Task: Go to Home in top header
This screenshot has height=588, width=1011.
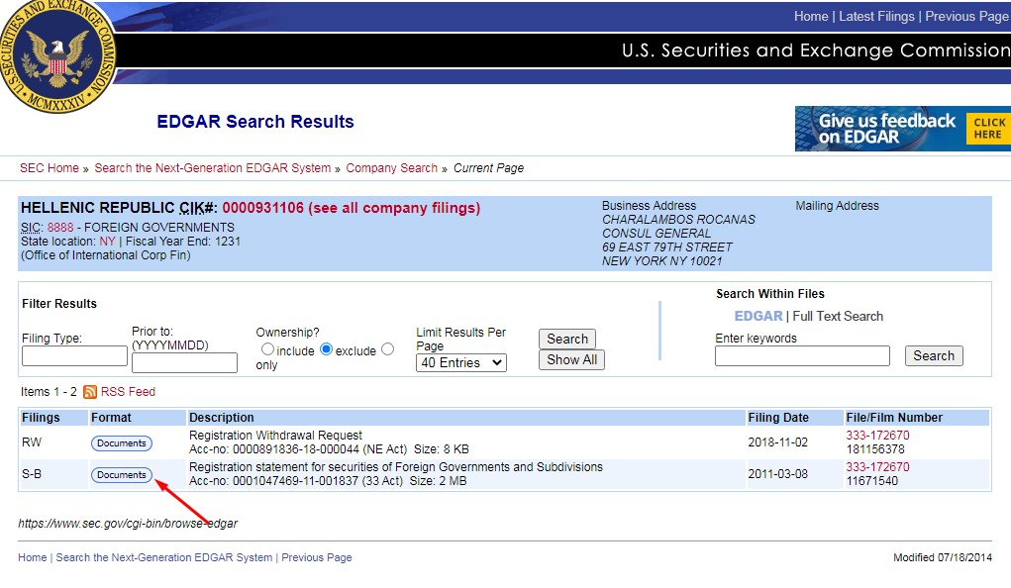Action: [x=811, y=17]
